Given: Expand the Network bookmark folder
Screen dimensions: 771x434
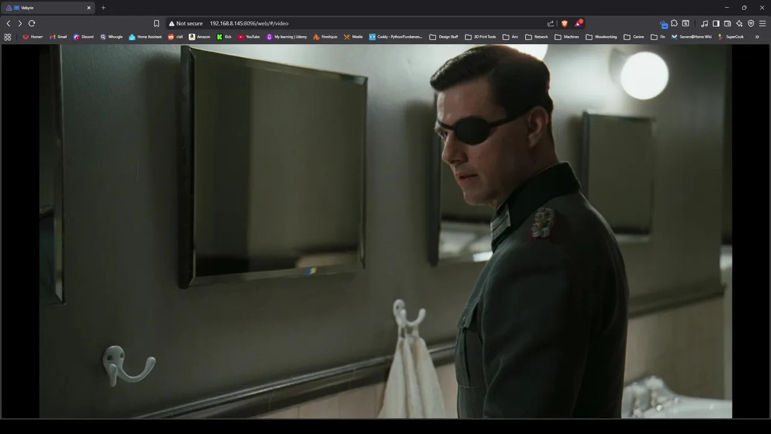Looking at the screenshot, I should tap(537, 37).
